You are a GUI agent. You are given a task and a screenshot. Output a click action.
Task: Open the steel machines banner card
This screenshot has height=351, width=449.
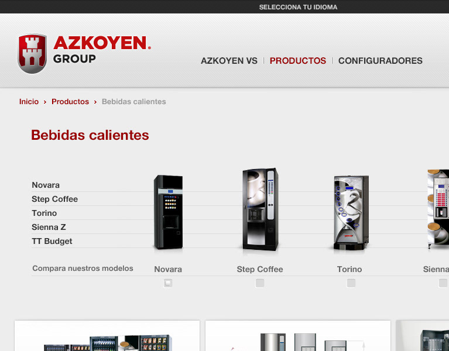point(298,336)
